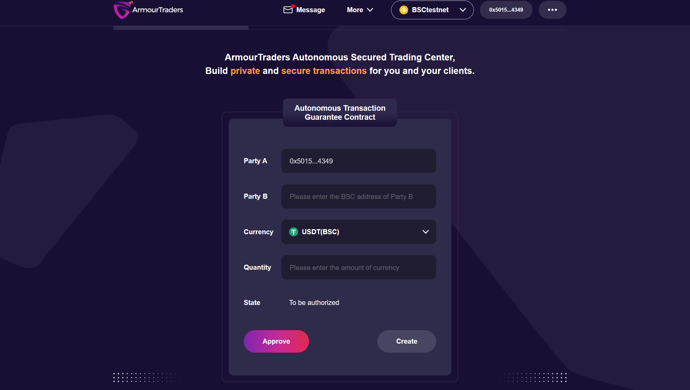Focus the Quantity amount input field
Image resolution: width=690 pixels, height=390 pixels.
359,267
